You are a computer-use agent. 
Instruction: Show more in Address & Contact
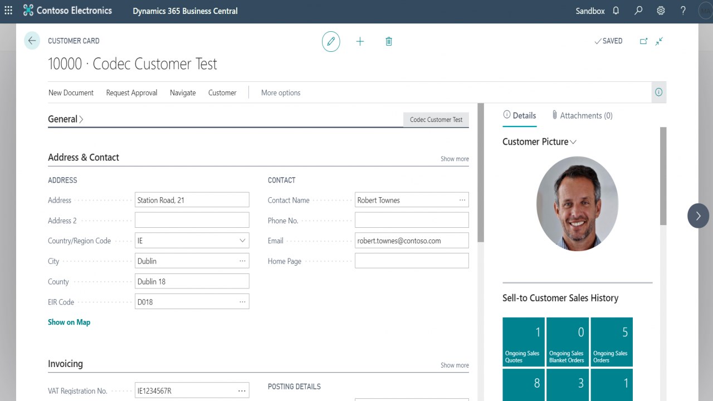coord(455,159)
